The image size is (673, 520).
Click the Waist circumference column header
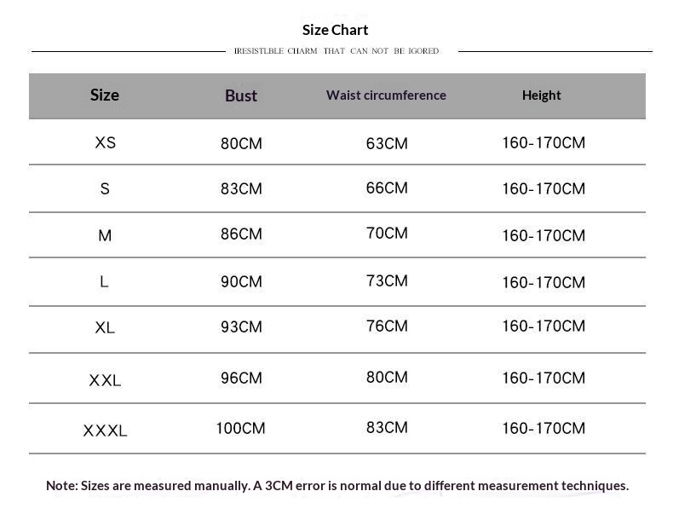click(x=386, y=95)
